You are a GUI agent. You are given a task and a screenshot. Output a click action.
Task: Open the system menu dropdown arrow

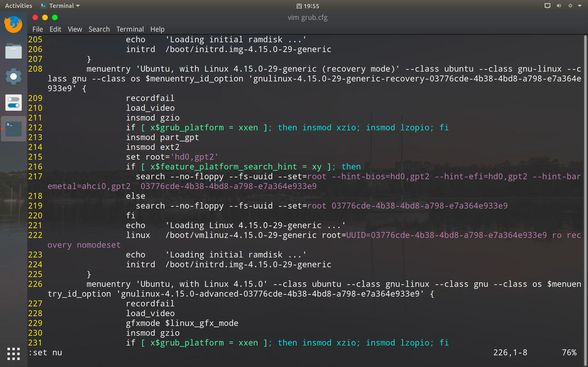click(x=579, y=6)
